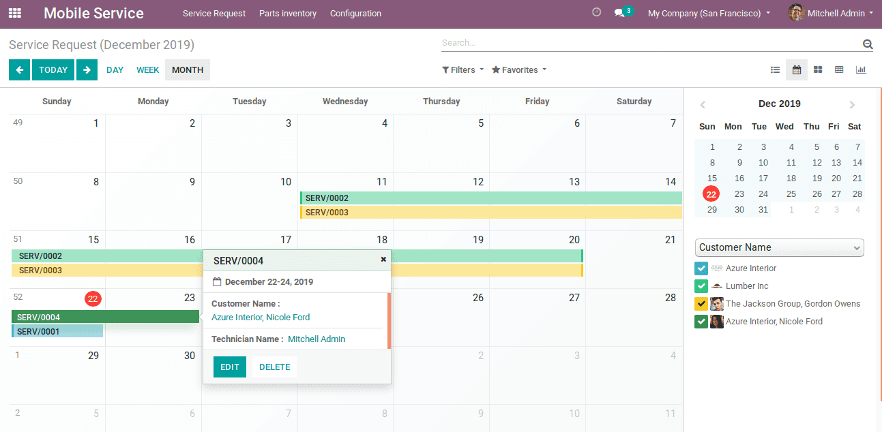The width and height of the screenshot is (882, 432).
Task: Toggle the first Azure Interior checkbox
Action: click(701, 268)
